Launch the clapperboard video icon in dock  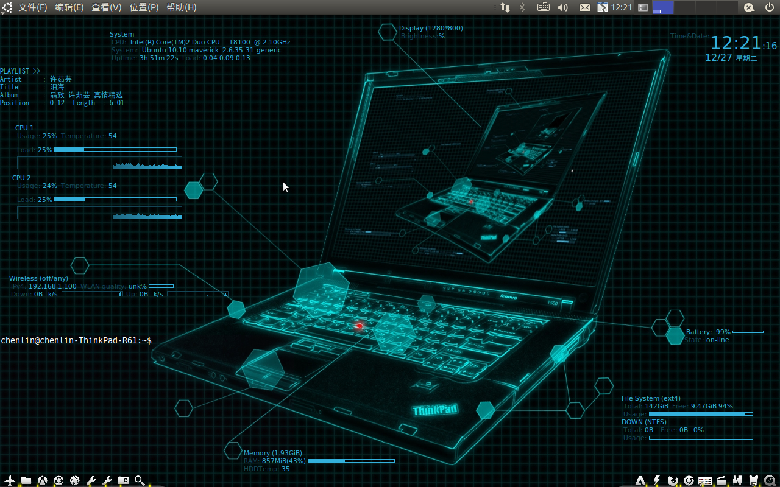(x=721, y=481)
